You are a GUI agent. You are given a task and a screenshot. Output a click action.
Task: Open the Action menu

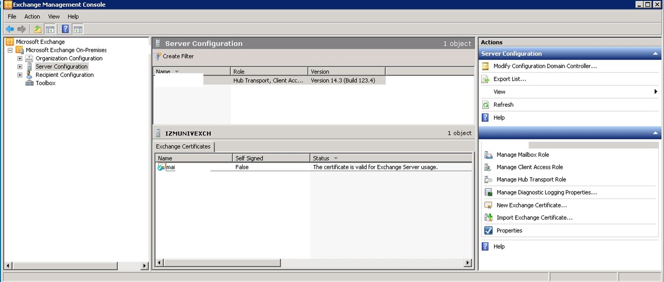32,16
